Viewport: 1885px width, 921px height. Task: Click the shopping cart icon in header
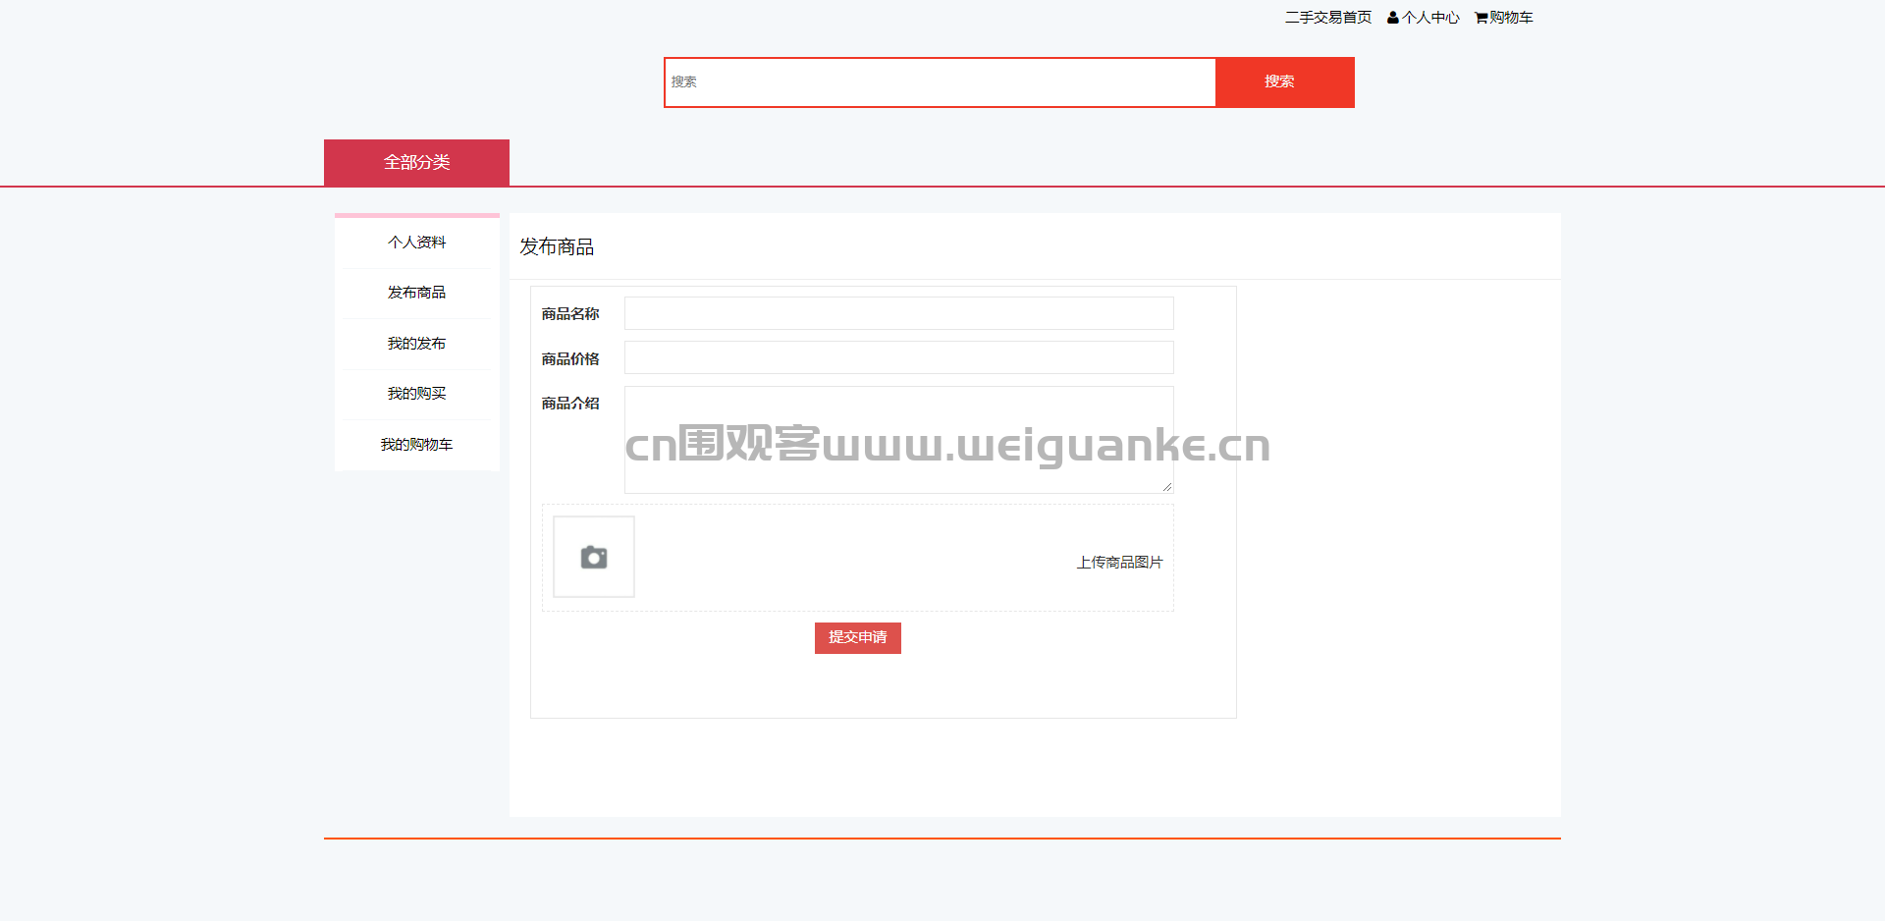pos(1481,18)
